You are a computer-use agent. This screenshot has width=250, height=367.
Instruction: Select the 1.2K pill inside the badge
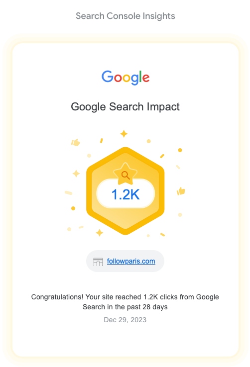pyautogui.click(x=125, y=194)
